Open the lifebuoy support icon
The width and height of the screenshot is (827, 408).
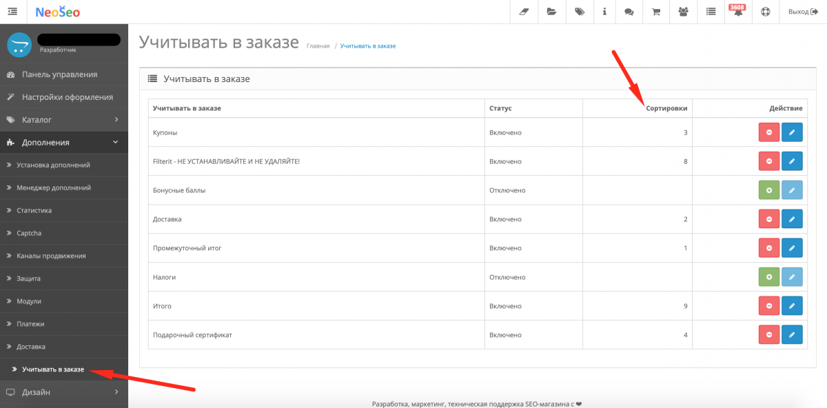point(765,12)
